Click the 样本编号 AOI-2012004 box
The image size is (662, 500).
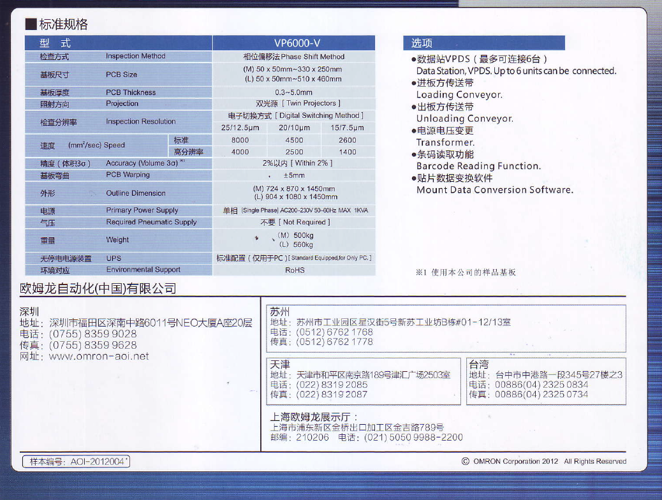tap(76, 461)
